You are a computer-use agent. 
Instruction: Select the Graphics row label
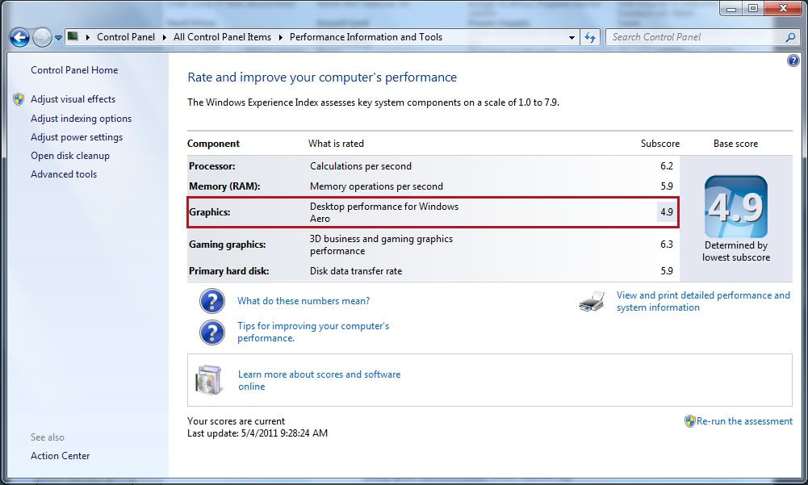point(209,211)
